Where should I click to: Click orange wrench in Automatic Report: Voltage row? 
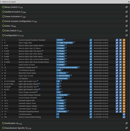coord(124,106)
